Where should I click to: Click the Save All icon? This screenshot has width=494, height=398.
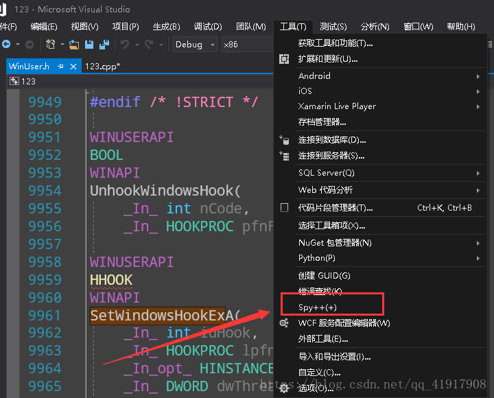(x=104, y=45)
